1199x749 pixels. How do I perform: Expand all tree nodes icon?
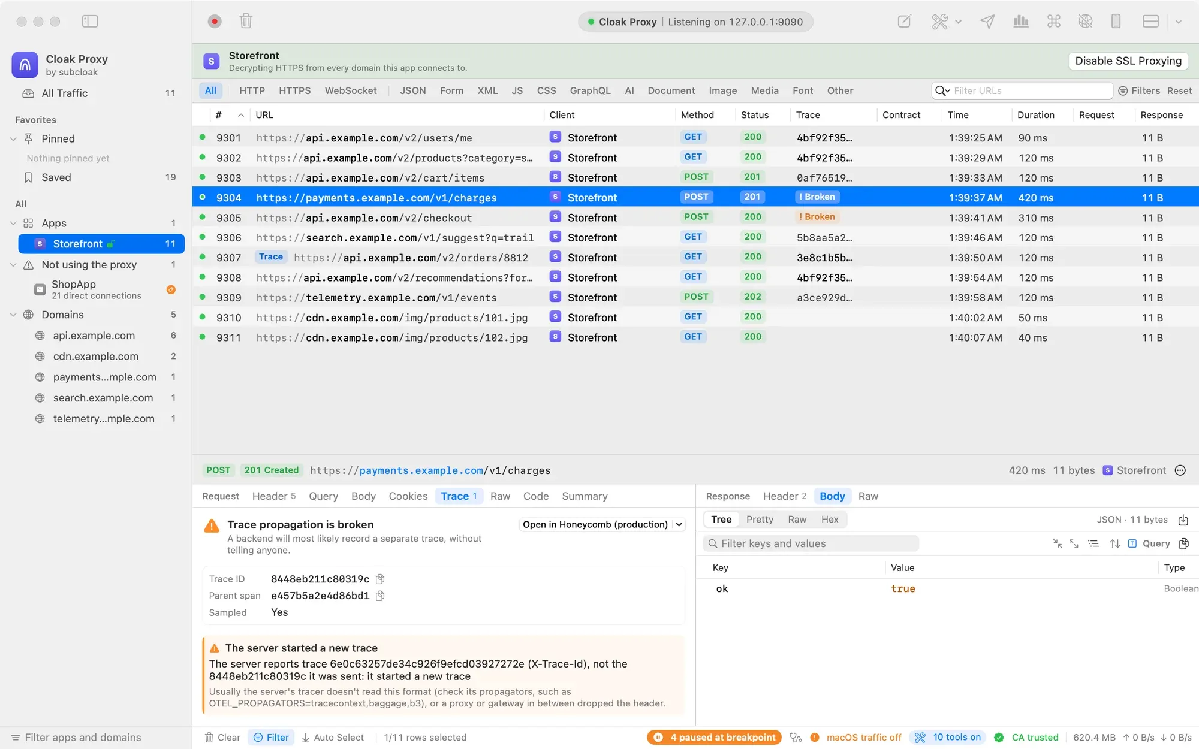(1074, 543)
